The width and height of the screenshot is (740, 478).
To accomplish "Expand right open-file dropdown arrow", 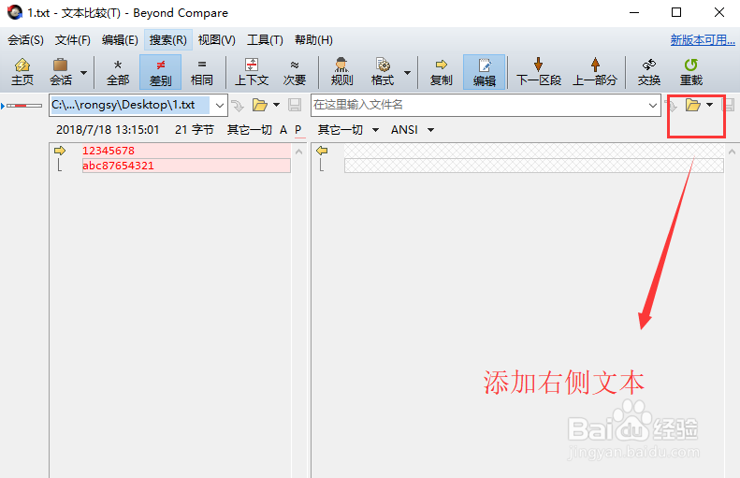I will [x=709, y=105].
